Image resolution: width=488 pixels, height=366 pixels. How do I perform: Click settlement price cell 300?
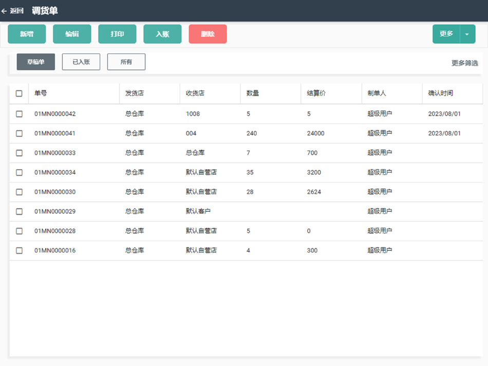pos(312,250)
